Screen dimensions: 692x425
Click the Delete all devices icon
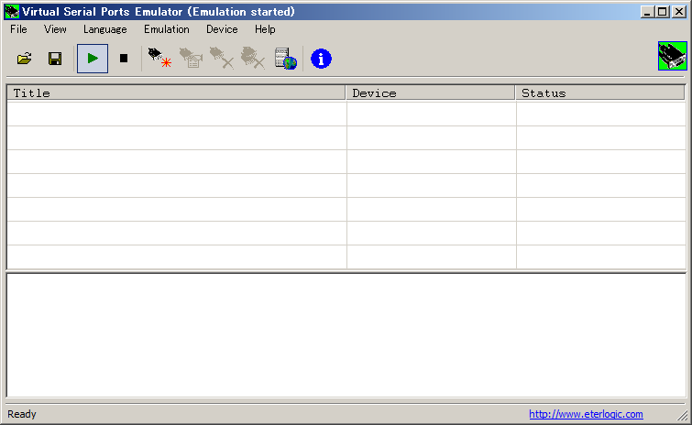click(253, 59)
